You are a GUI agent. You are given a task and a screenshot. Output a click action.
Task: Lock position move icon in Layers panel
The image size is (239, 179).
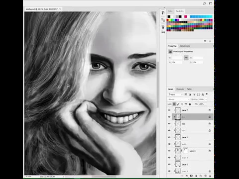pyautogui.click(x=182, y=104)
